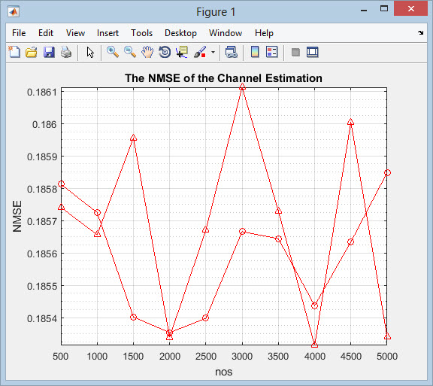Viewport: 433px width, 386px height.
Task: Save the figure using floppy icon
Action: 49,52
